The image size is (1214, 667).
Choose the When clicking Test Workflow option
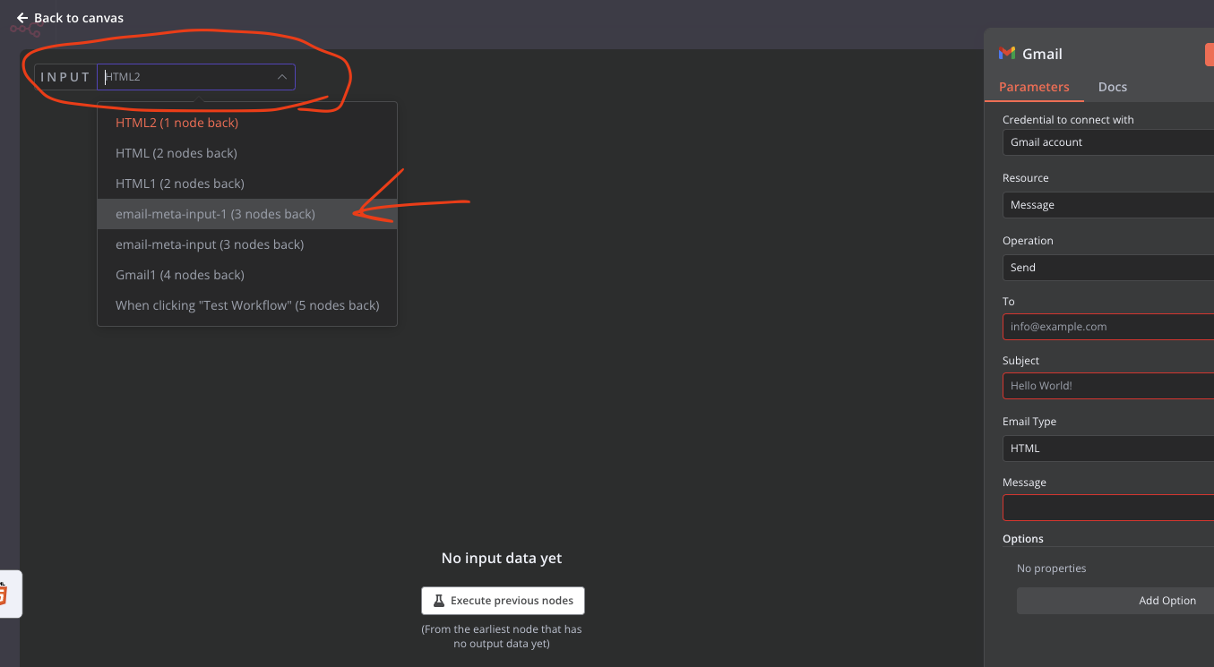[247, 304]
